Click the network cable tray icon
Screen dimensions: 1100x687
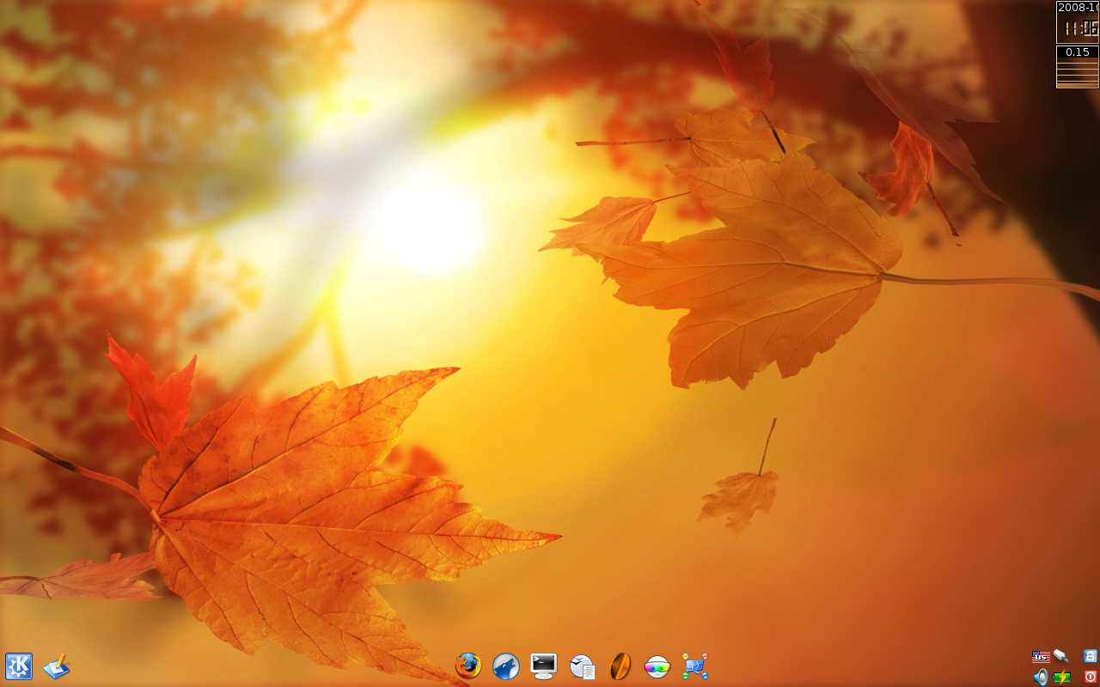(1061, 656)
